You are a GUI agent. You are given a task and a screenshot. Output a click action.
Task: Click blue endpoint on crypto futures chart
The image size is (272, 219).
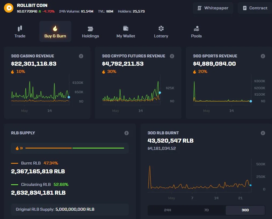pyautogui.click(x=160, y=93)
